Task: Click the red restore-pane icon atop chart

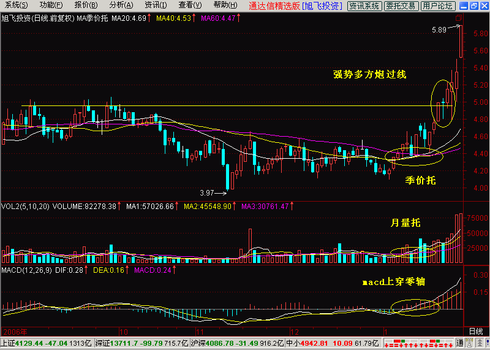Action: 458,18
